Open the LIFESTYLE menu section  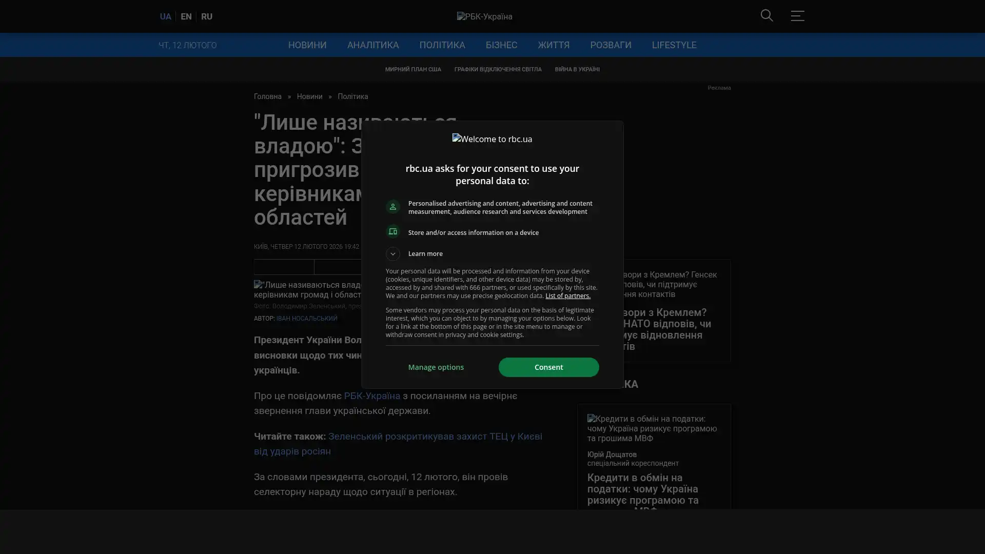[674, 45]
